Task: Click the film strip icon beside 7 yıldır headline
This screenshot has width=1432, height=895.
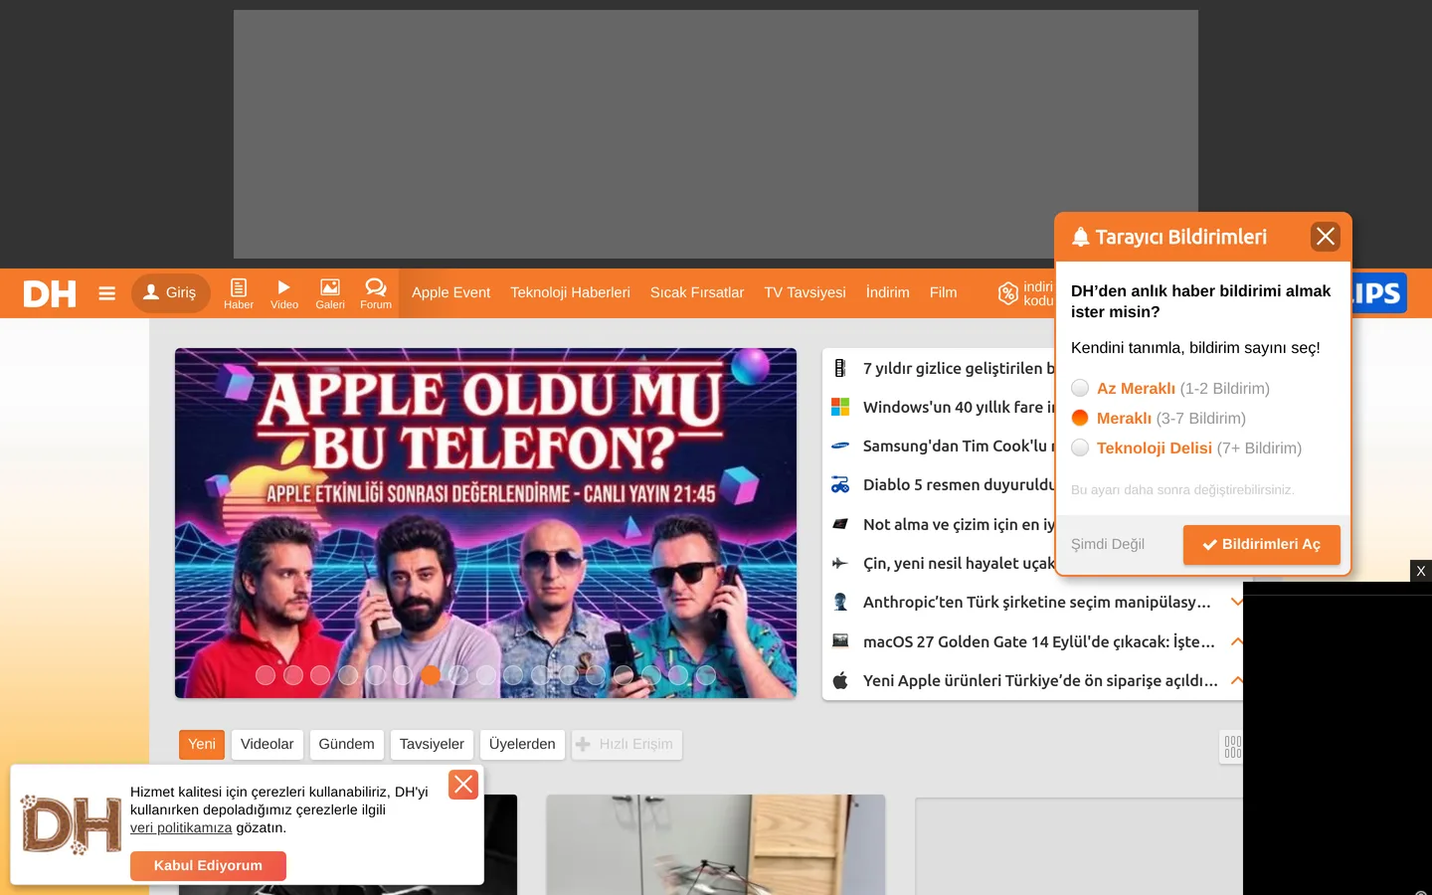Action: pos(840,368)
